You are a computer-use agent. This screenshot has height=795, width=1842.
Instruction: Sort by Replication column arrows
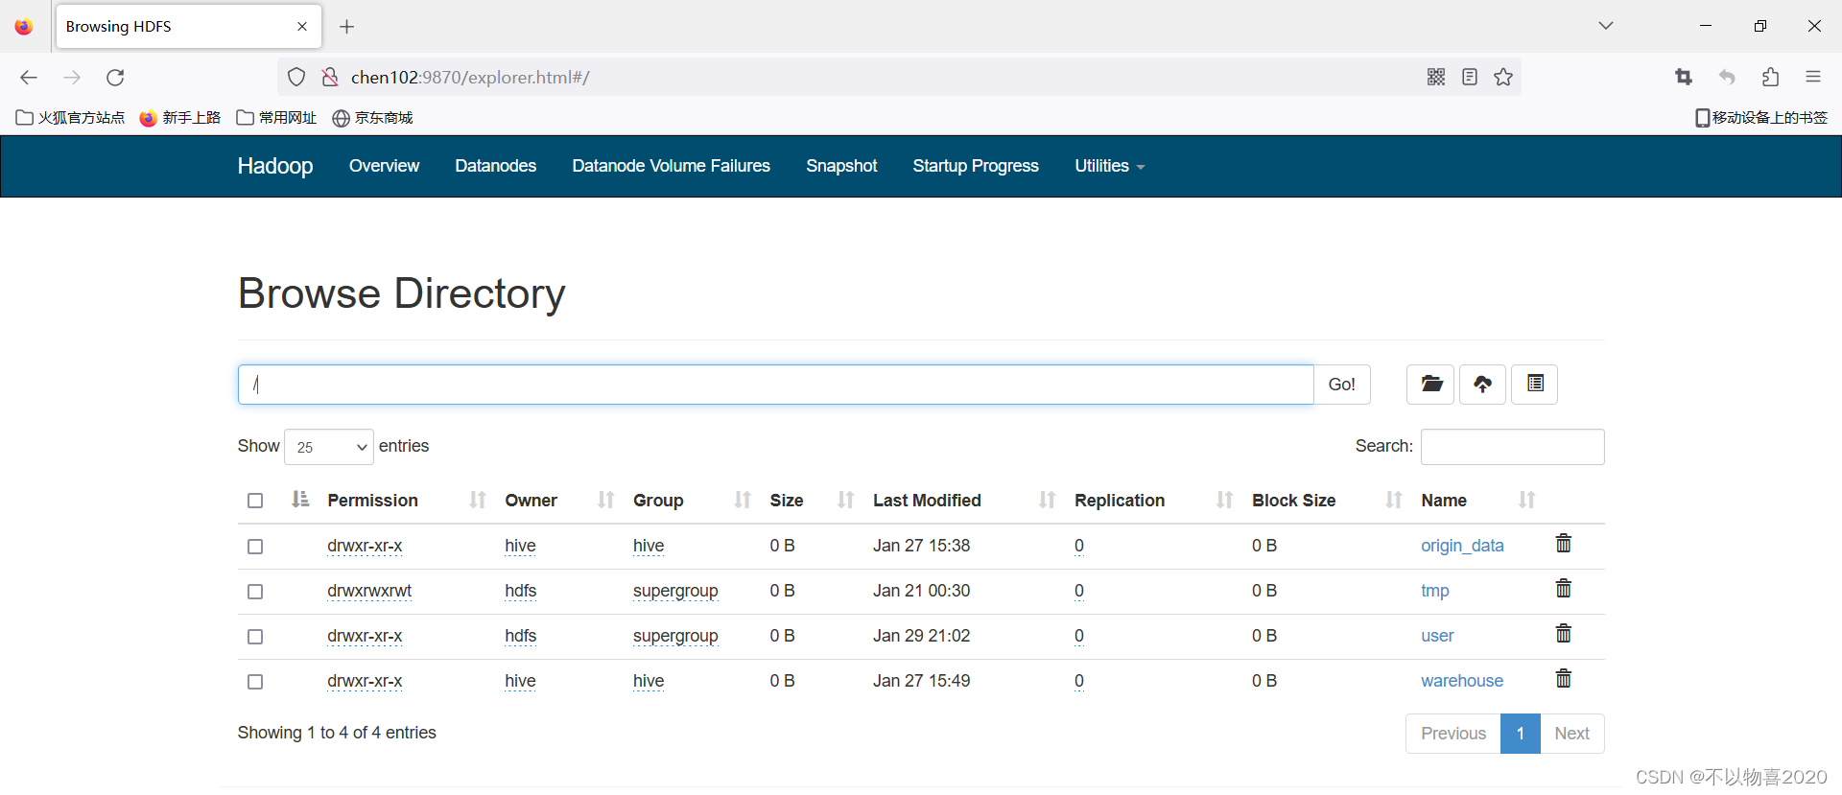point(1224,500)
